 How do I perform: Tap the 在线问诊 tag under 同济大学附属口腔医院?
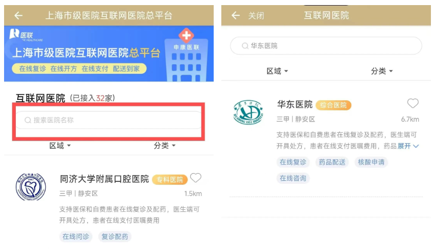pyautogui.click(x=76, y=237)
